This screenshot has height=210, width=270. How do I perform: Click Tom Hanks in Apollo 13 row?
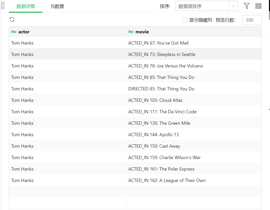pos(22,135)
